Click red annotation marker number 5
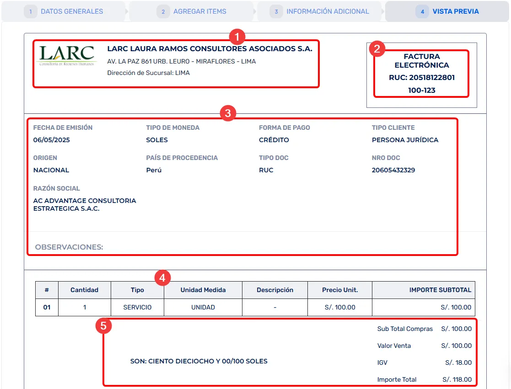This screenshot has width=511, height=389. [103, 326]
